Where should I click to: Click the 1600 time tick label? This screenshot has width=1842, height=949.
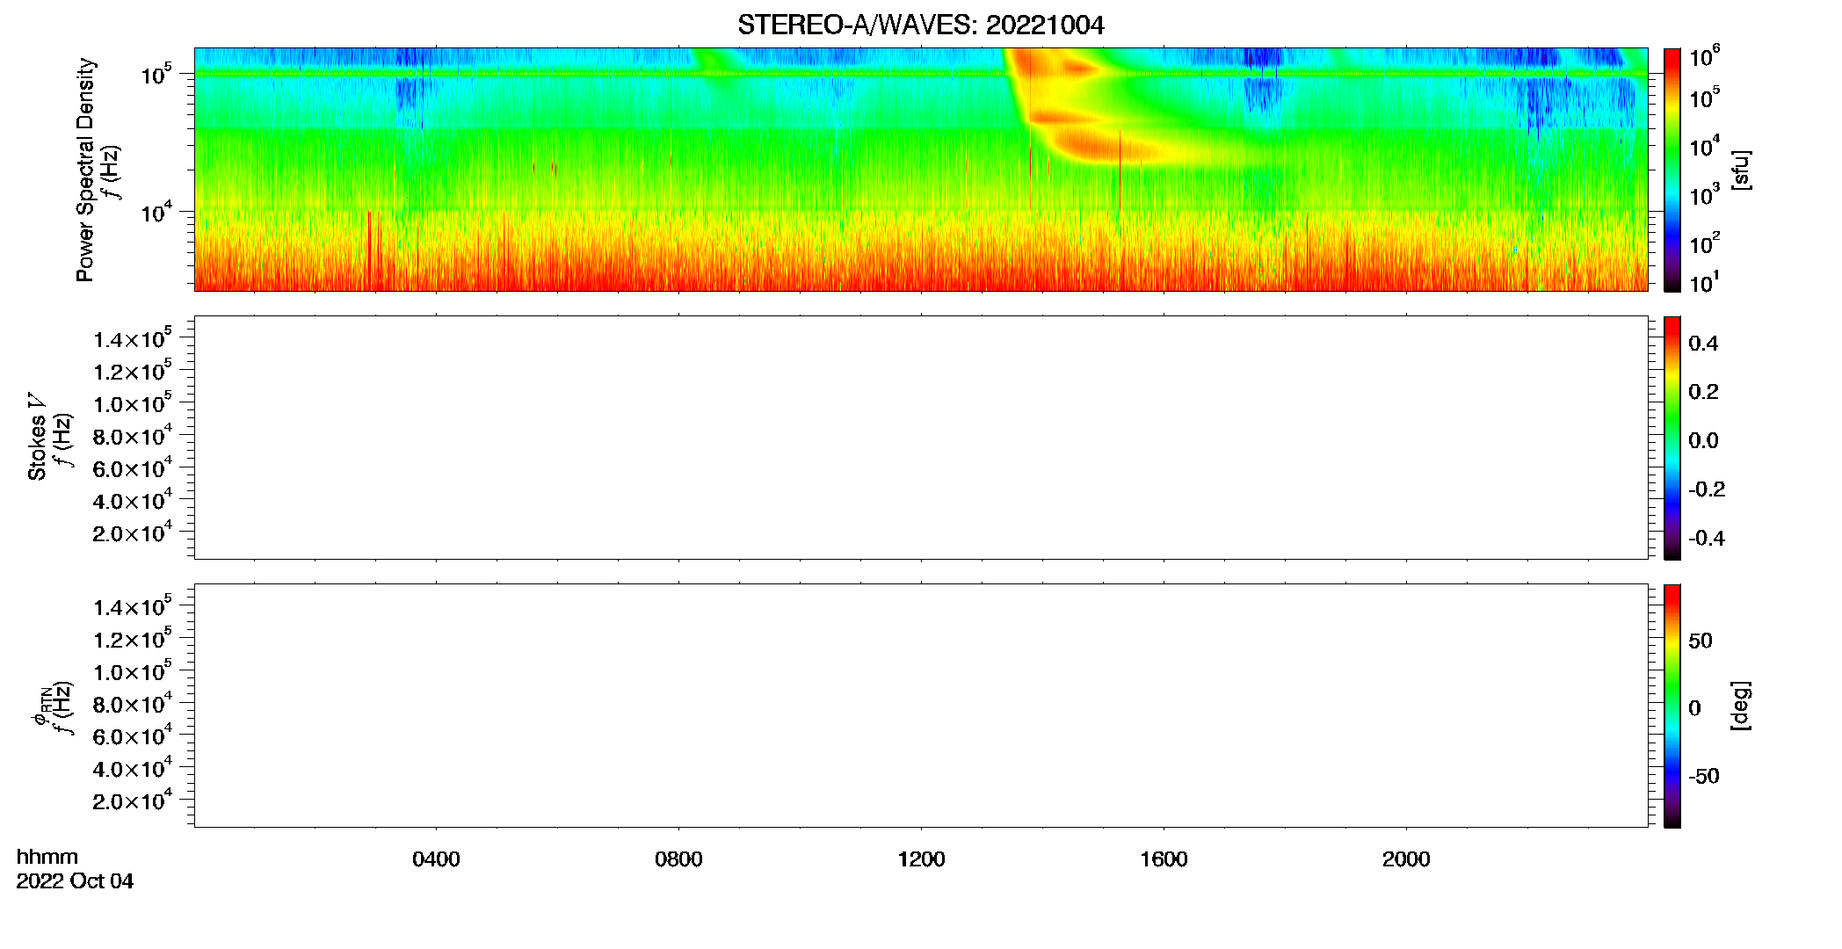tap(1164, 859)
